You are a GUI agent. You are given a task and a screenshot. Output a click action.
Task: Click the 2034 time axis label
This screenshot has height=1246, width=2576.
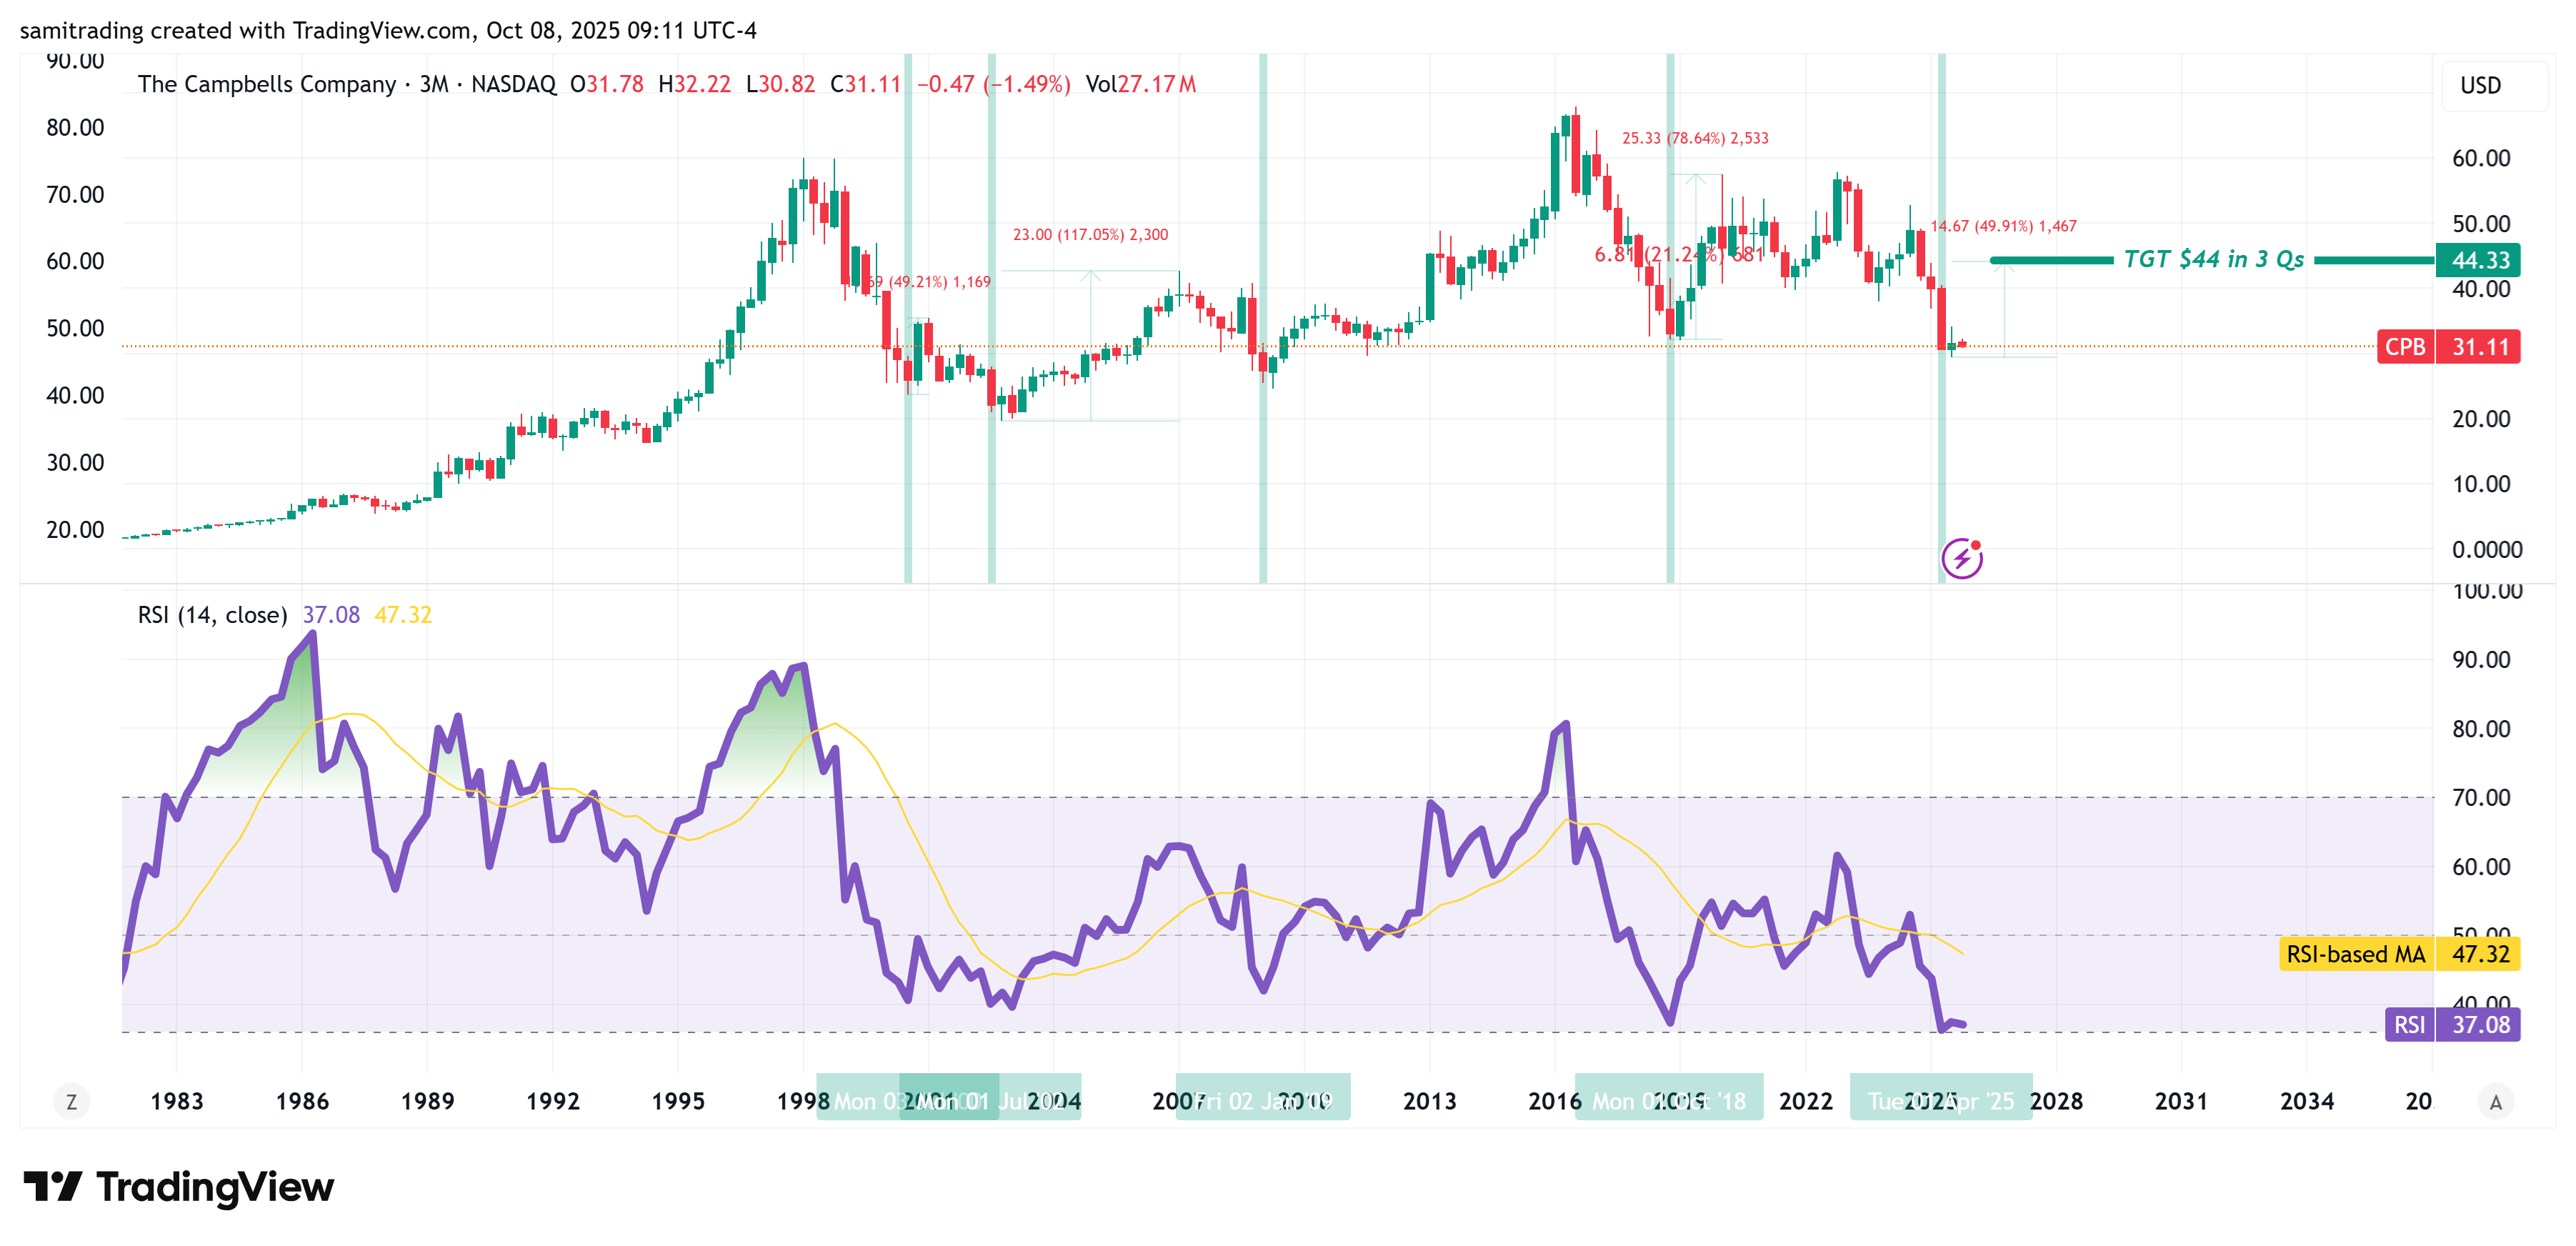[2307, 1102]
